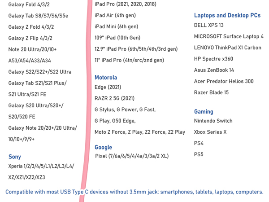269x202 pixels.
Task: Select 'Asus ZenBook 14' text
Action: click(214, 70)
